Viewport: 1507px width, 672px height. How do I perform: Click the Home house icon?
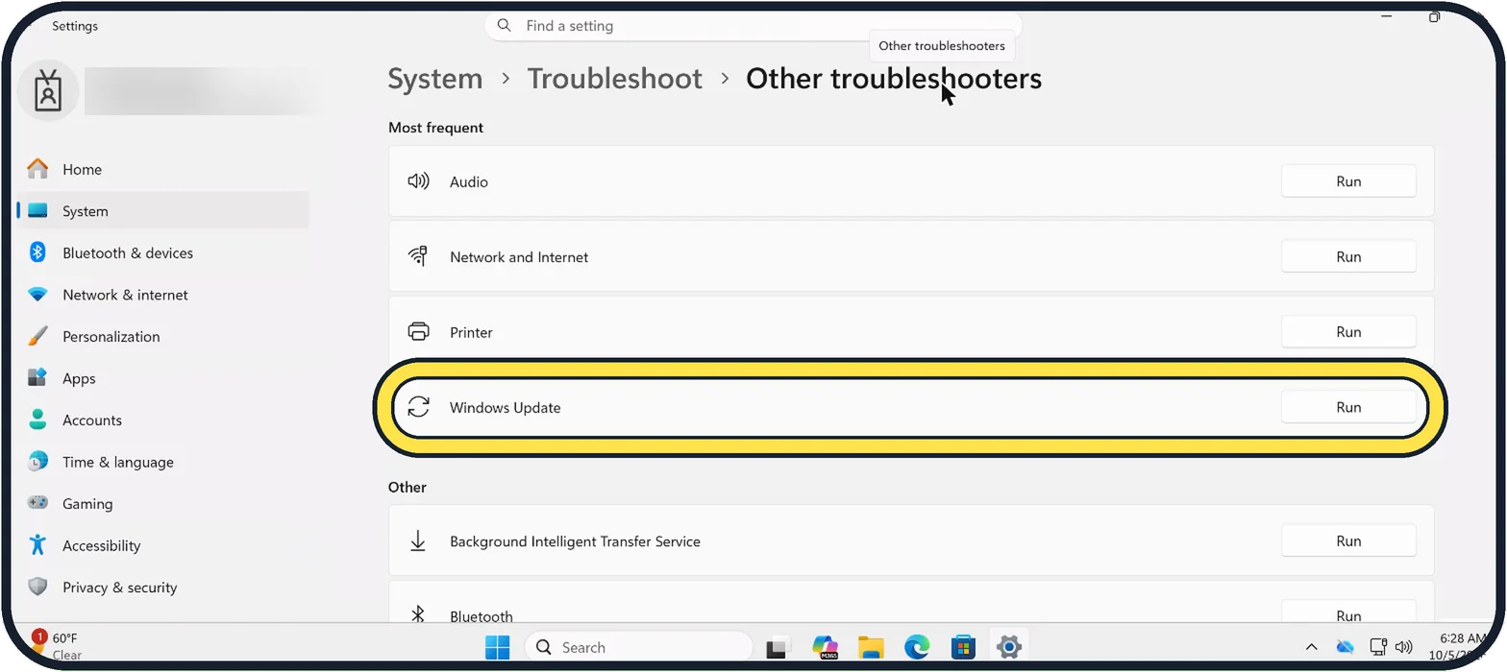click(37, 169)
